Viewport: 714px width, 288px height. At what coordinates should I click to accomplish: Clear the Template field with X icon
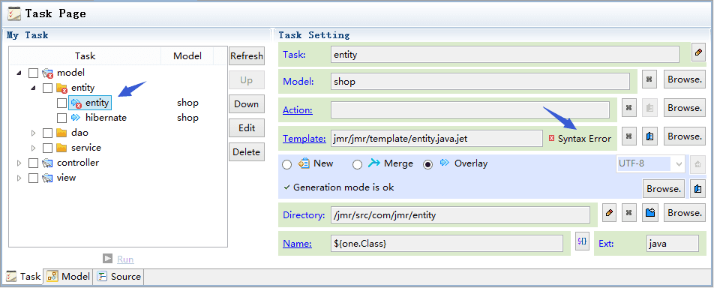(628, 136)
